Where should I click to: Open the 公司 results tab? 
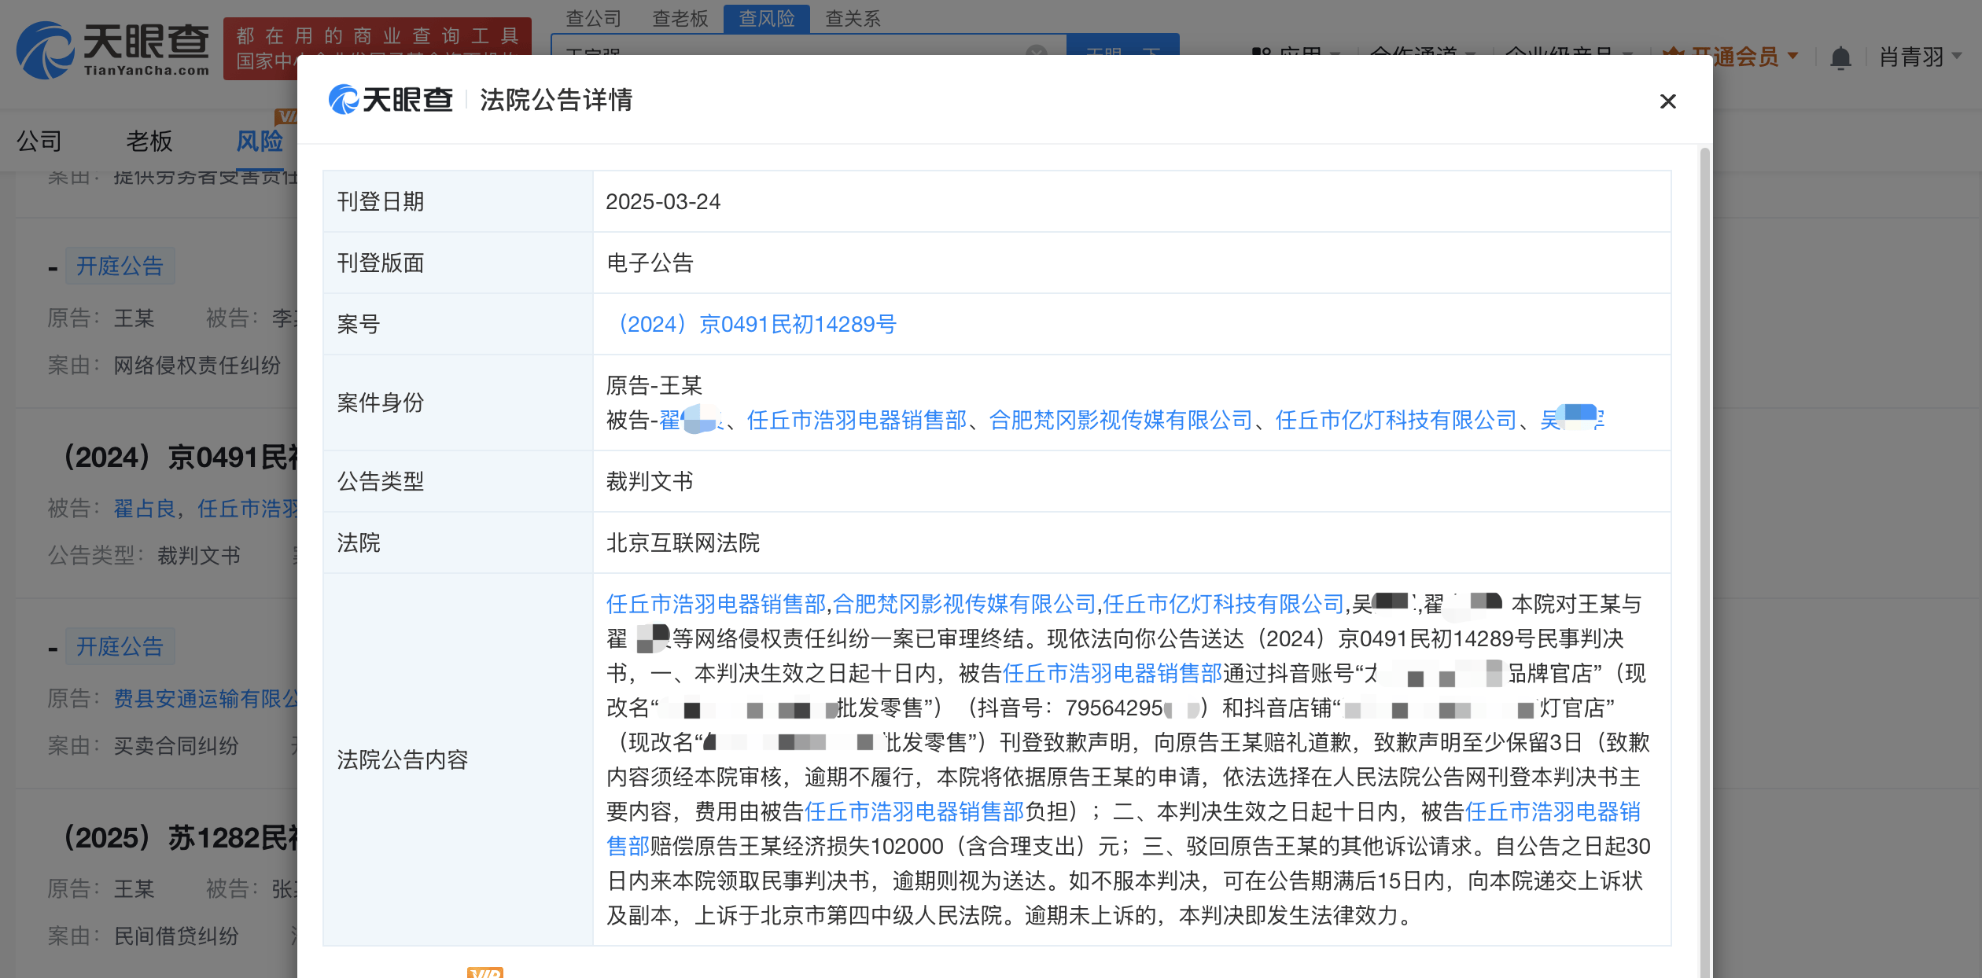(x=39, y=141)
